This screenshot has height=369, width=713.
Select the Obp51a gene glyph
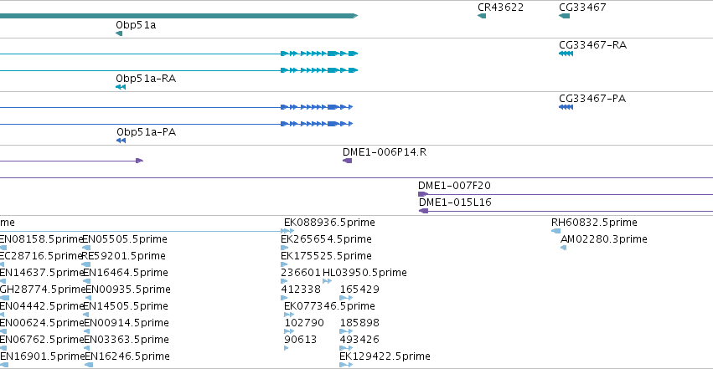[119, 33]
